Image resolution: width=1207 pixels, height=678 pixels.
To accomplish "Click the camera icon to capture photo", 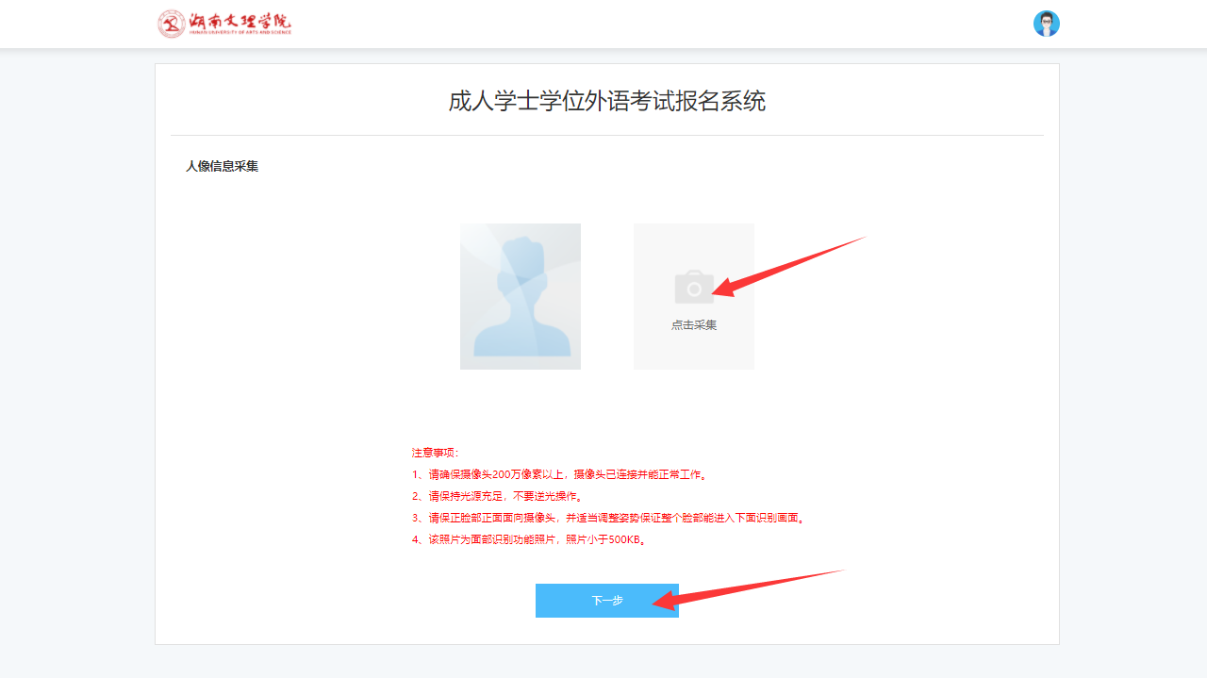I will coord(693,287).
